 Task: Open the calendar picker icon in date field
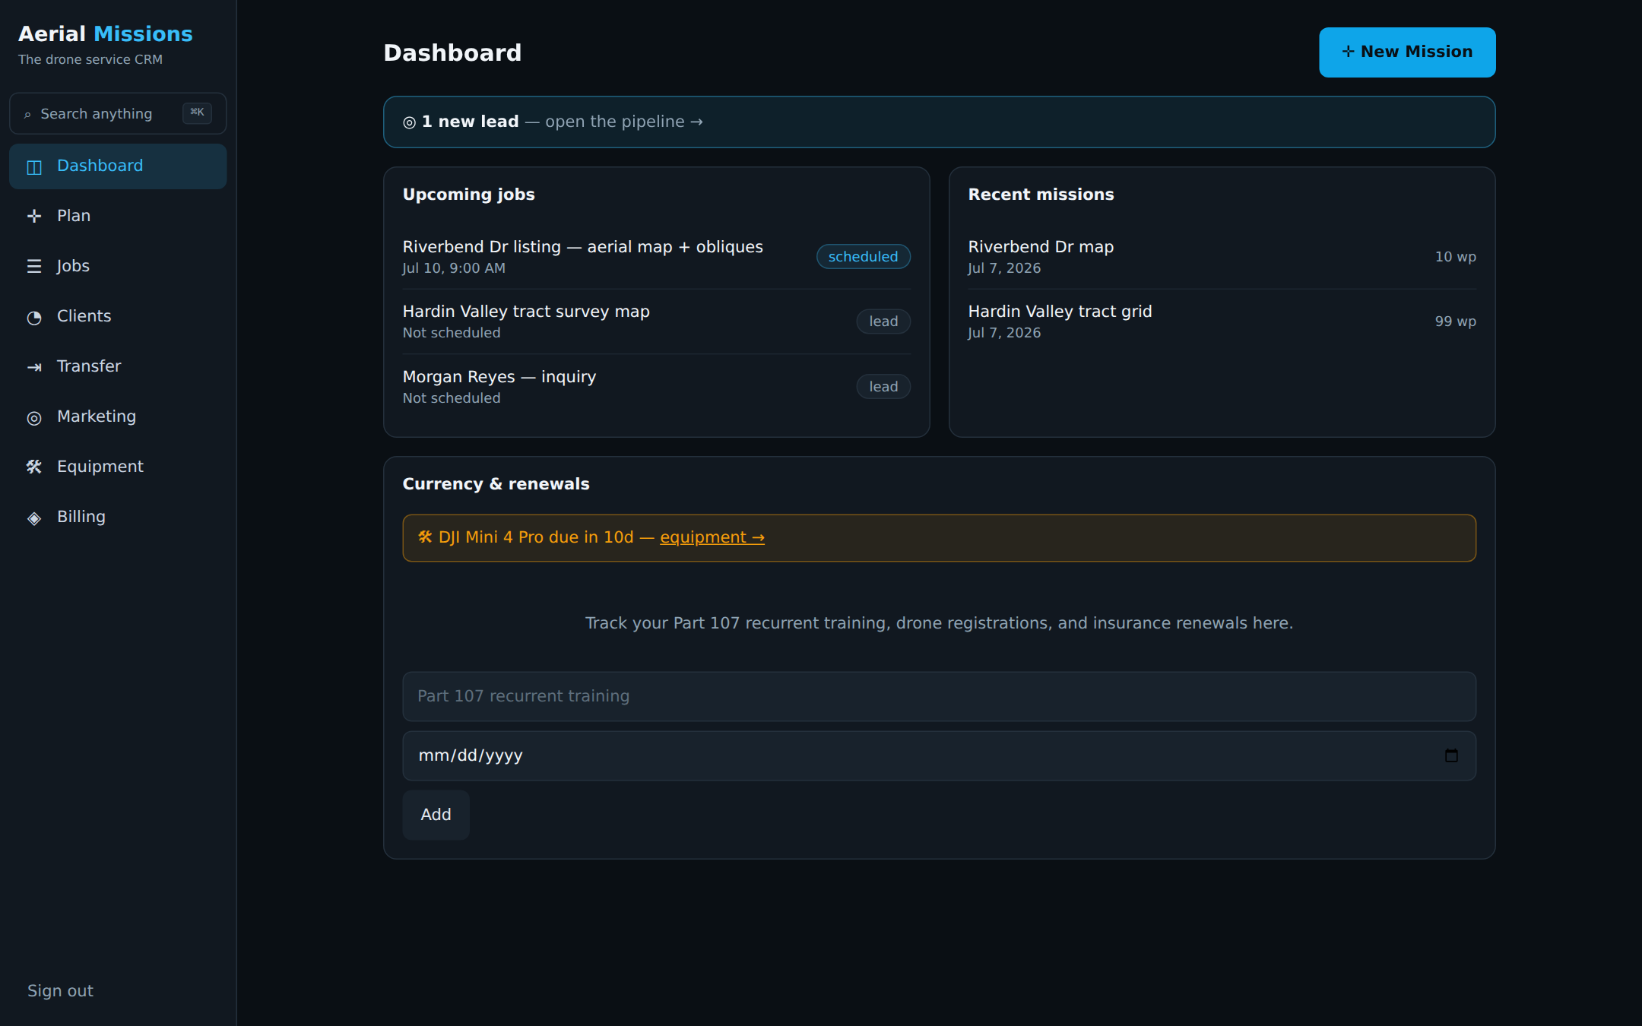[x=1451, y=755]
